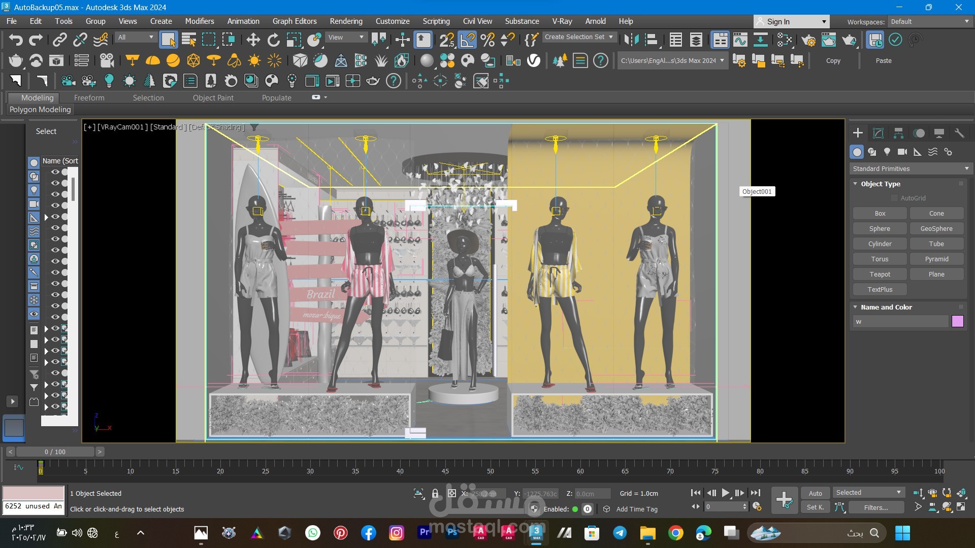Image resolution: width=975 pixels, height=548 pixels.
Task: Click the Key Filters button
Action: click(876, 507)
